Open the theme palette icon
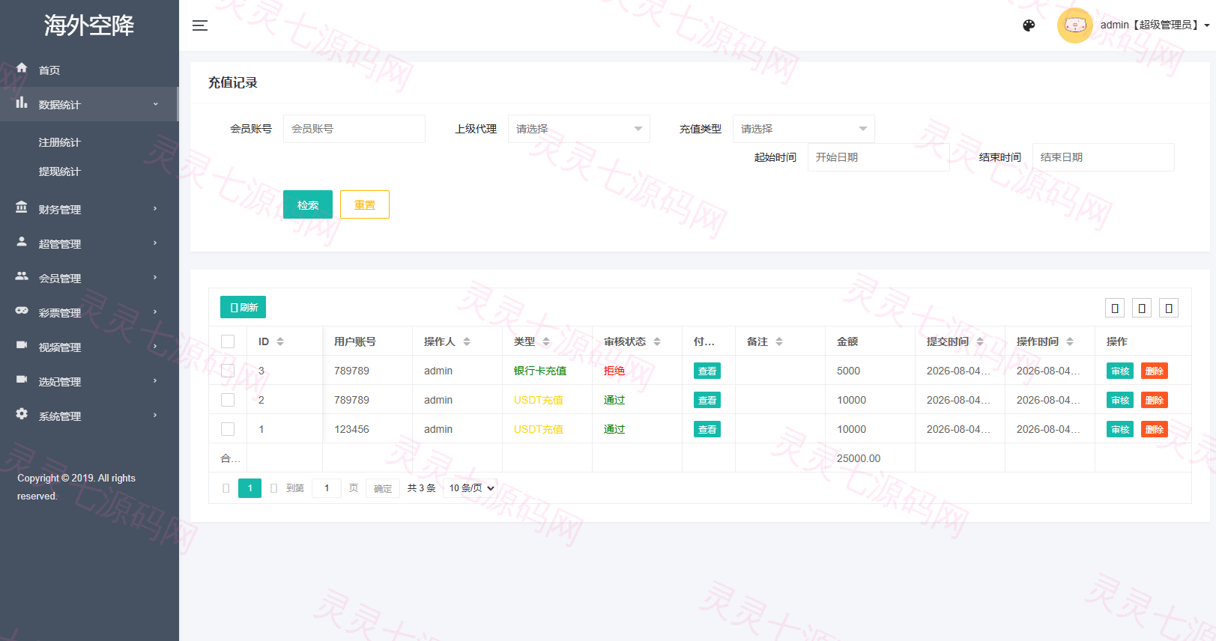Screen dimensions: 1216x641 (1029, 25)
